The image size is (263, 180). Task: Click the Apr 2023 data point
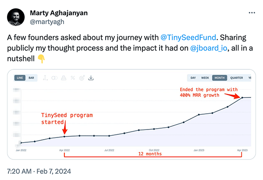(242, 97)
